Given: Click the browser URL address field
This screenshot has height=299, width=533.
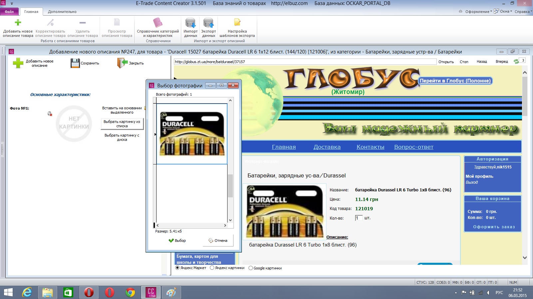Looking at the screenshot, I should click(x=305, y=62).
